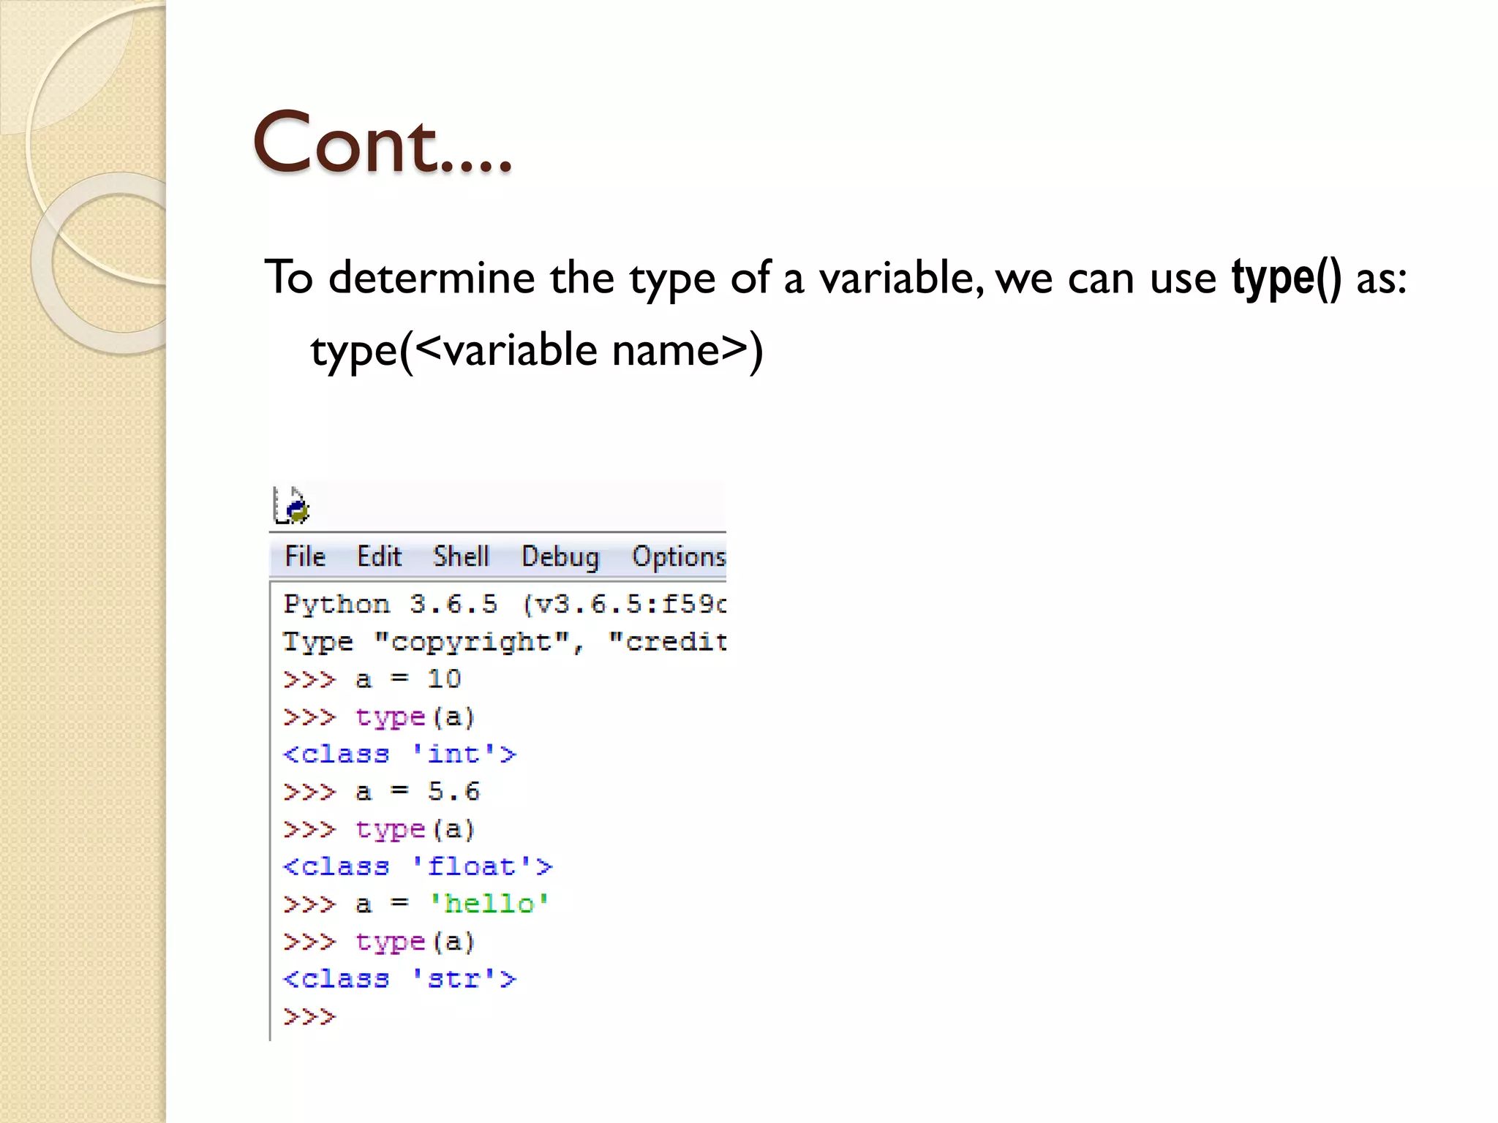Click the <class 'str'> output line
Screen dimensions: 1498x1123
[399, 979]
